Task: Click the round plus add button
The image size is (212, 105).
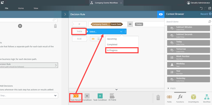Action: click(20, 26)
